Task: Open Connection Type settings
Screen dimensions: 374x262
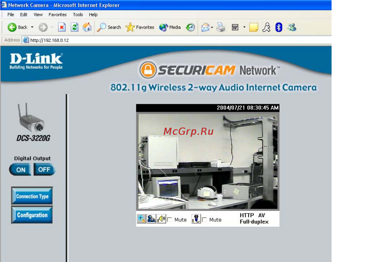Action: (32, 196)
